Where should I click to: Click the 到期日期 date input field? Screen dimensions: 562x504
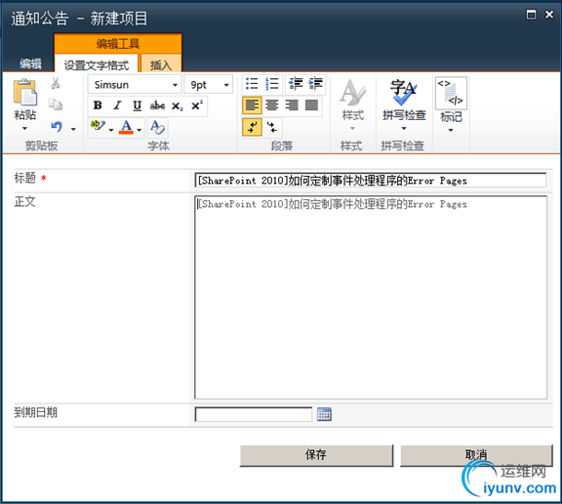click(x=254, y=414)
